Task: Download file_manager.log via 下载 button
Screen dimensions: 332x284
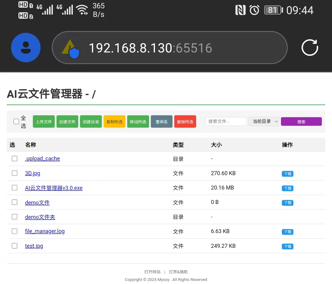Action: 287,232
